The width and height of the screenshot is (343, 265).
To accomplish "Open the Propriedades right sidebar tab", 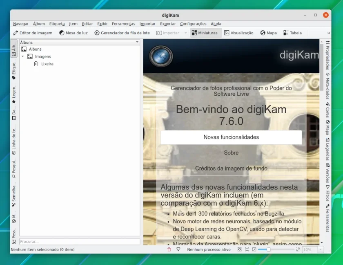I will coord(327,55).
